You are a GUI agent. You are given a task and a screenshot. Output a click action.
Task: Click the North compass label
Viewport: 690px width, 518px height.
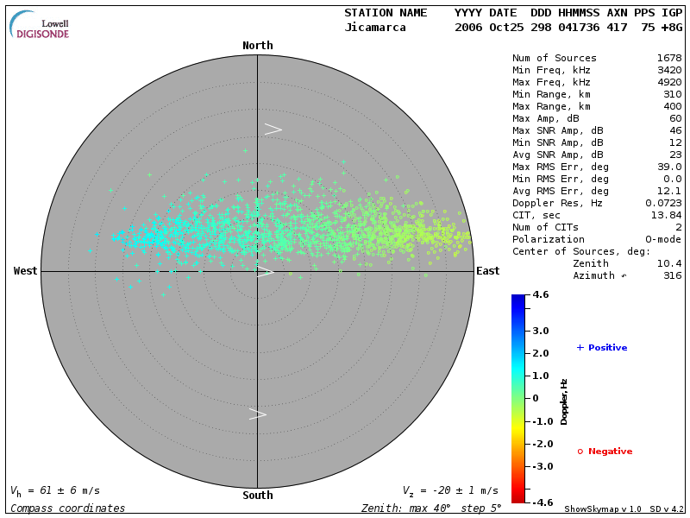(257, 46)
